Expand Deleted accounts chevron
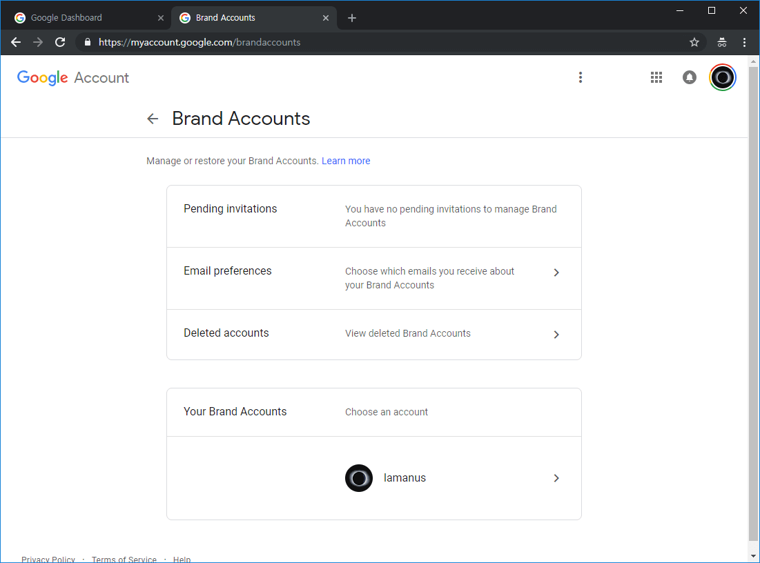This screenshot has width=760, height=563. tap(556, 335)
